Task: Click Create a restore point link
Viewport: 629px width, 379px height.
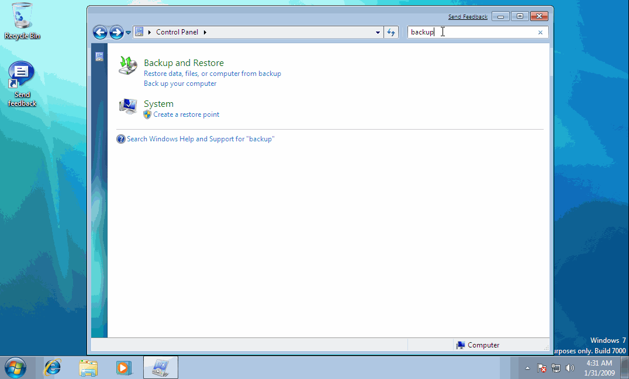Action: pyautogui.click(x=186, y=114)
